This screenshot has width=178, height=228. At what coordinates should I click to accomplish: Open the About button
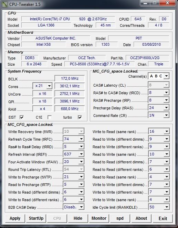pos(141,218)
